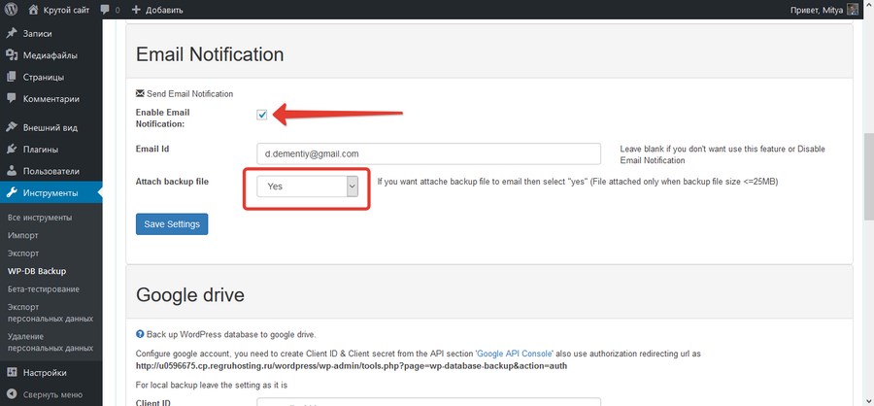Select Экспорт персональных данных submenu item
This screenshot has height=406, width=874.
[x=50, y=313]
